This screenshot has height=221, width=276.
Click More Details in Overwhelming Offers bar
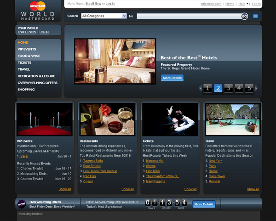(204, 204)
